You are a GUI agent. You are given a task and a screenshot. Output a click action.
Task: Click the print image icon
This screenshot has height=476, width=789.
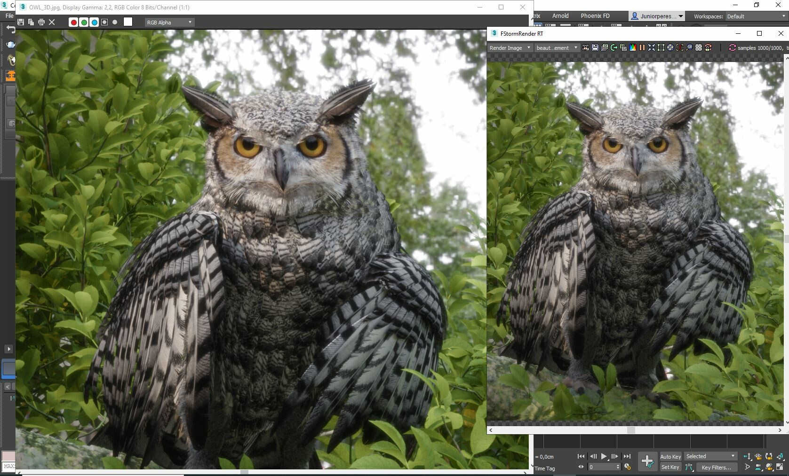coord(41,22)
